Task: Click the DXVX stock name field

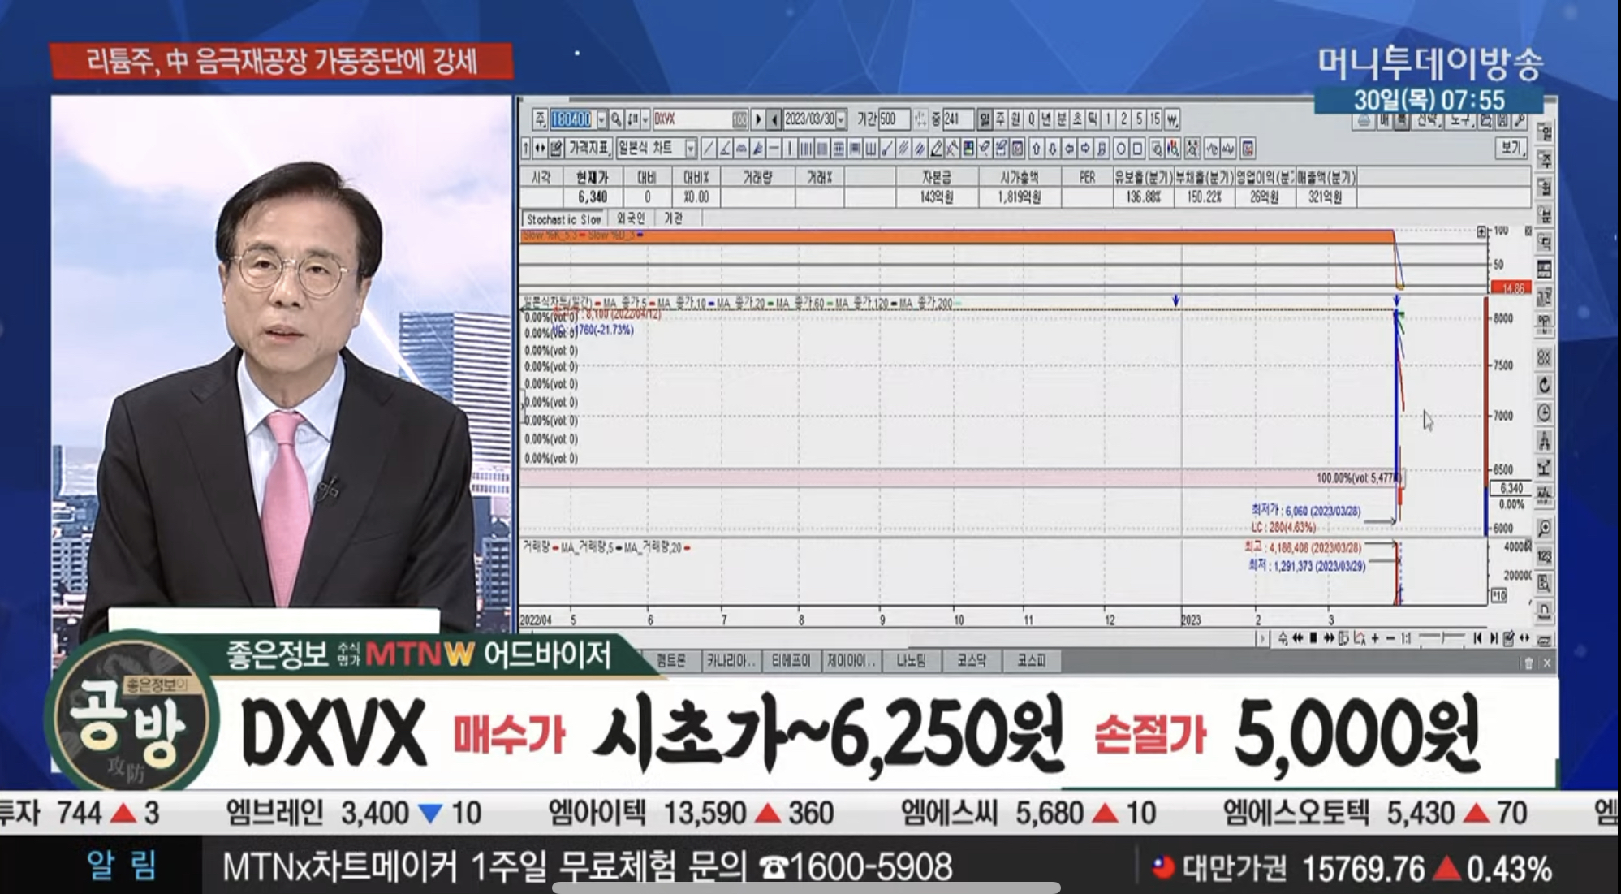Action: (700, 119)
